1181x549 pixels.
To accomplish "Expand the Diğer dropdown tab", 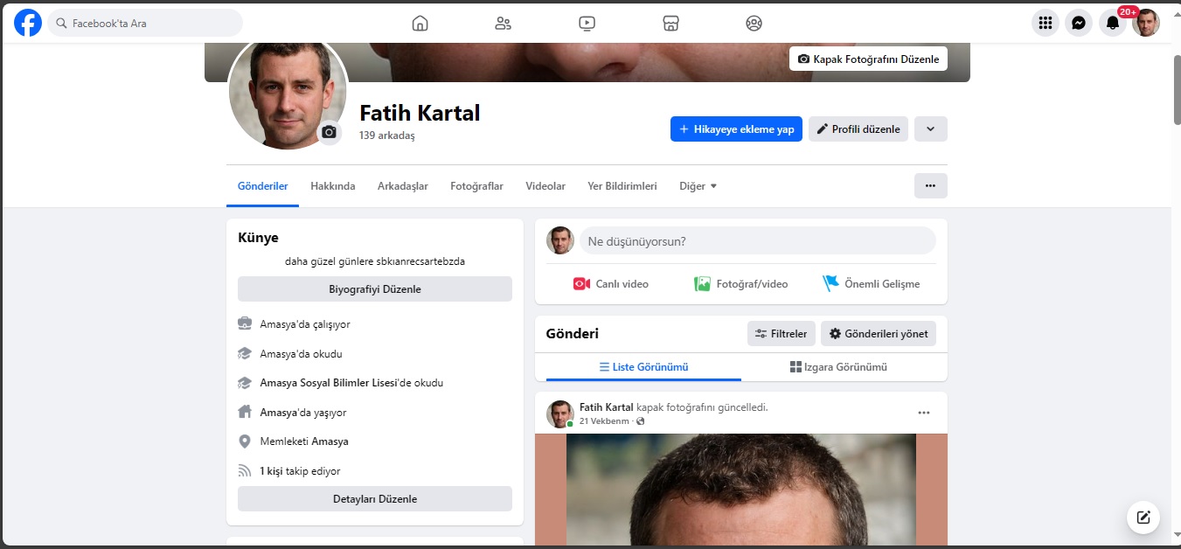I will (698, 186).
